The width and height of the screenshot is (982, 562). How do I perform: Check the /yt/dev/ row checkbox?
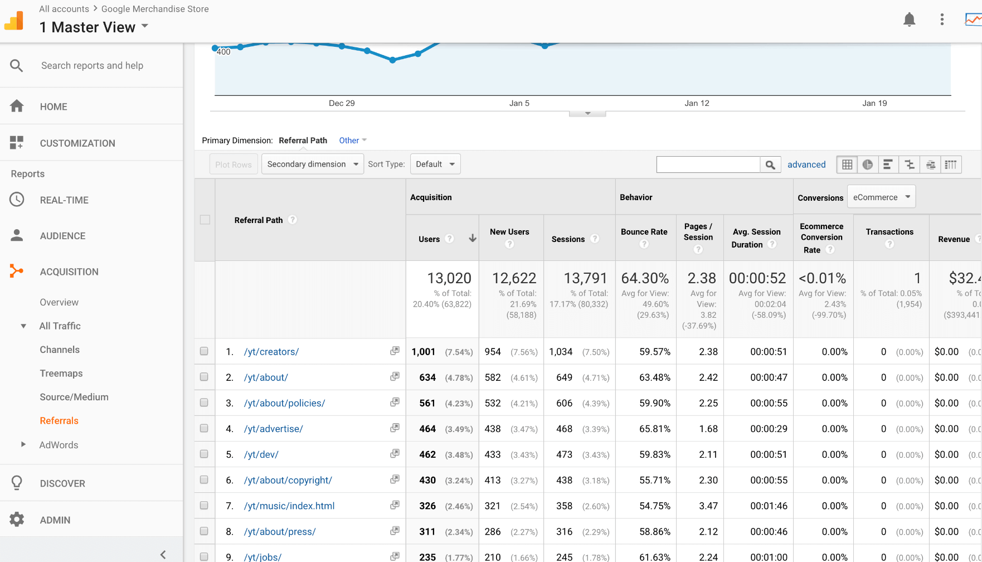click(x=204, y=454)
